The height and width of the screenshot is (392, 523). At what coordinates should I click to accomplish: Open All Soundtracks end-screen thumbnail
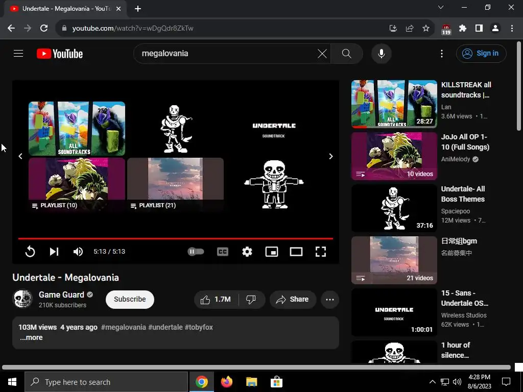tap(77, 128)
